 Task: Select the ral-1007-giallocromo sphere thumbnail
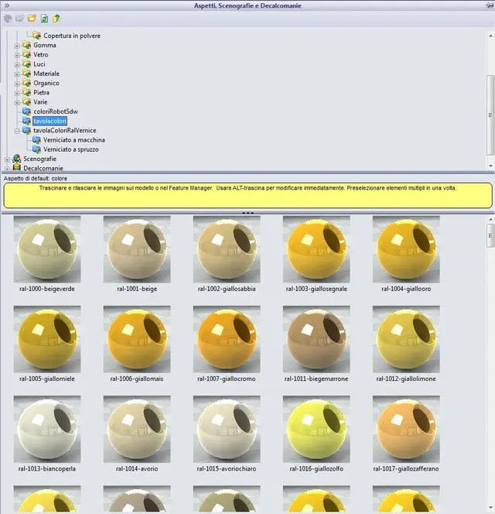click(x=227, y=339)
